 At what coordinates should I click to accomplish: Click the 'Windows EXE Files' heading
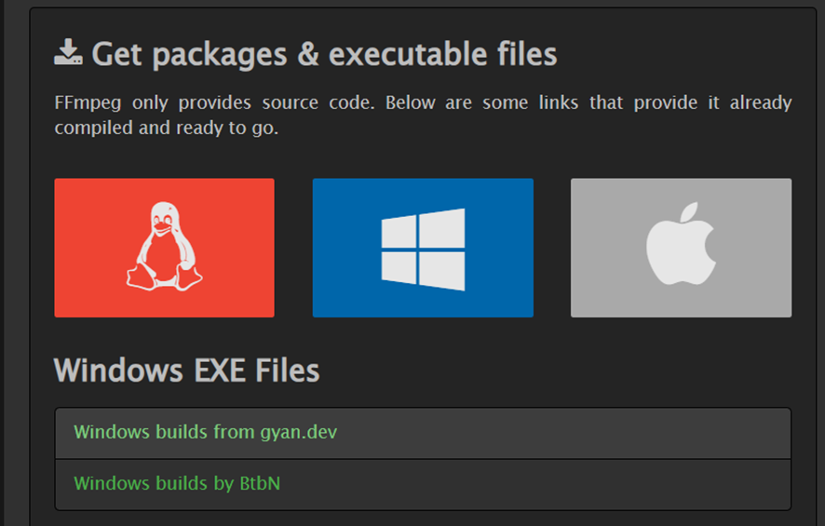(x=187, y=371)
